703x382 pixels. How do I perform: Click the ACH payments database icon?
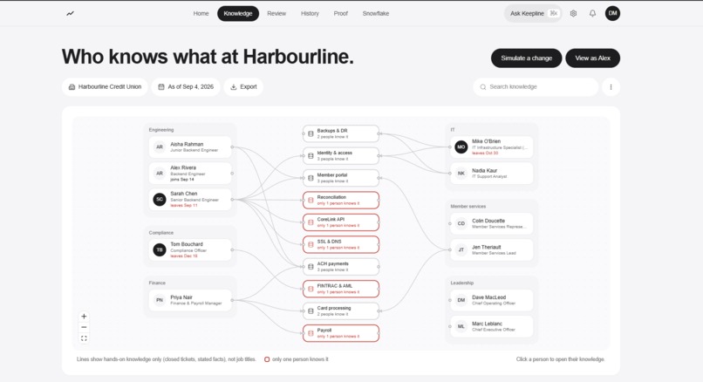311,267
